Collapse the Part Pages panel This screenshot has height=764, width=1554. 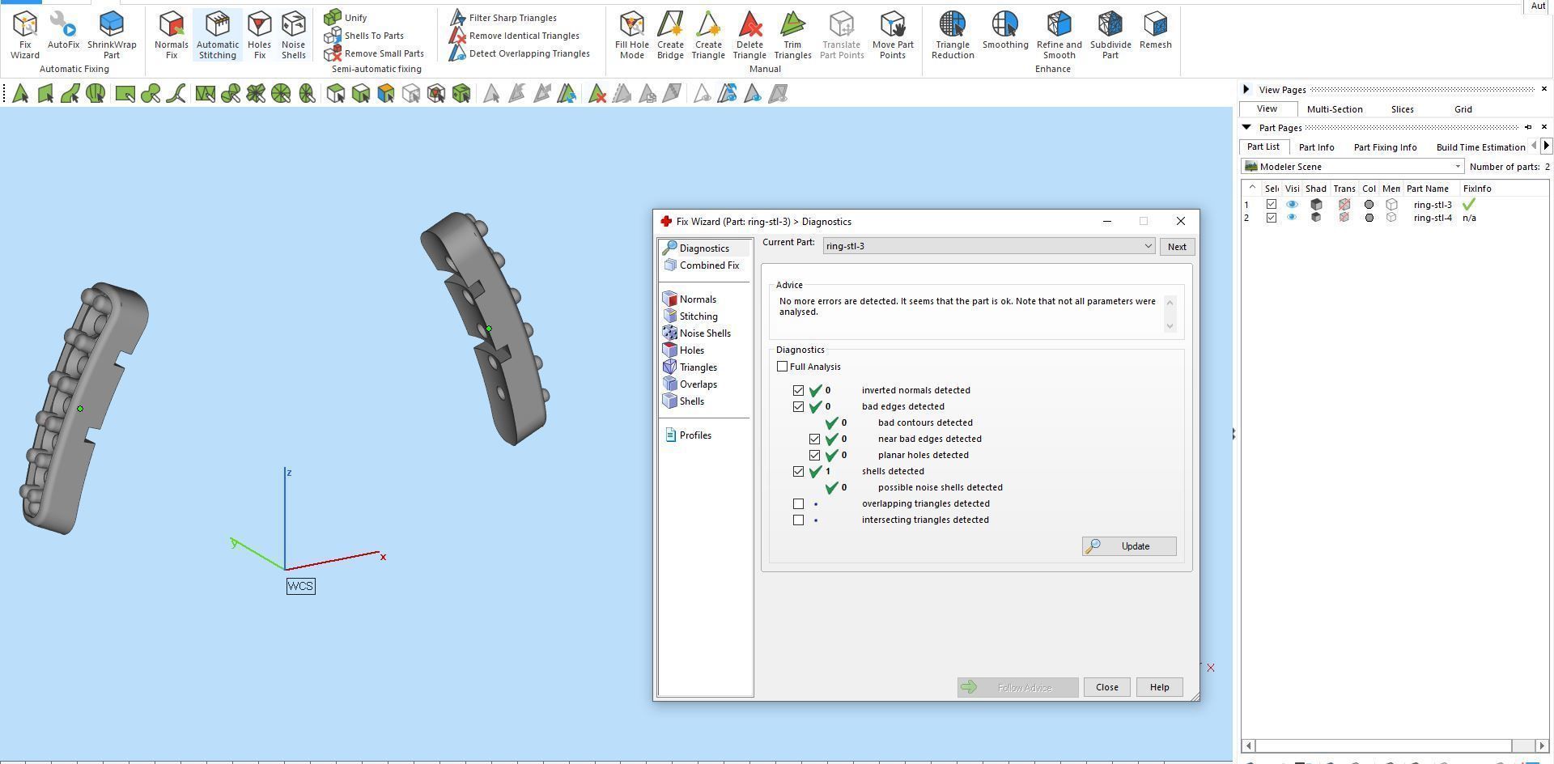[1246, 127]
